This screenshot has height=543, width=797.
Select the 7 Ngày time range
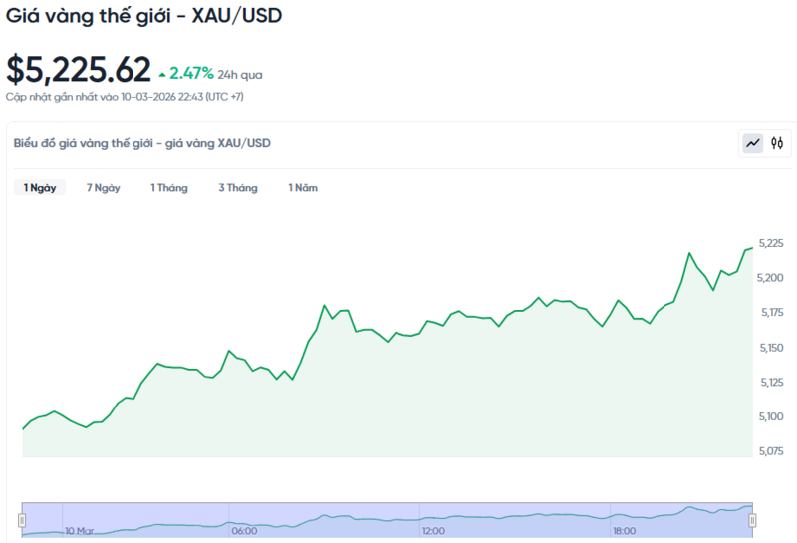tap(103, 188)
